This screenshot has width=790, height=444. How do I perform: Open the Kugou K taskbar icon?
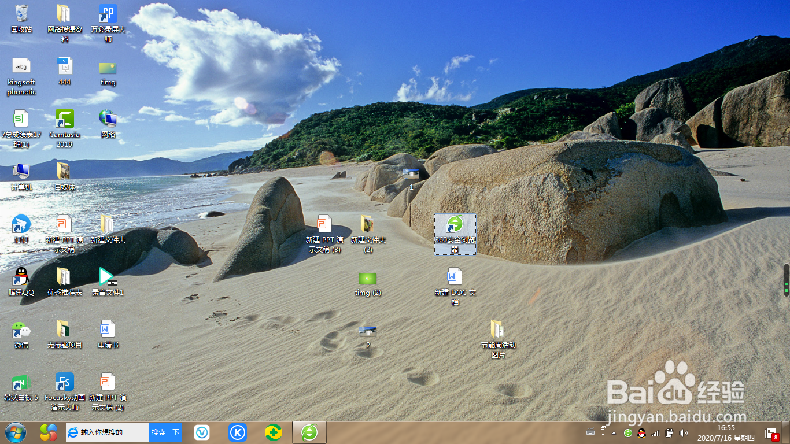(x=238, y=432)
